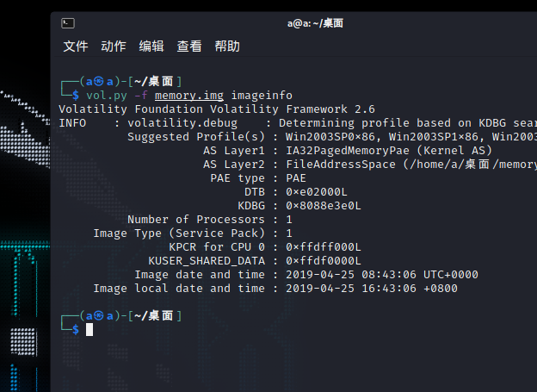This screenshot has width=537, height=392.
Task: Click the top prompt (a㉿a)-[~/桌面]
Action: coord(131,82)
